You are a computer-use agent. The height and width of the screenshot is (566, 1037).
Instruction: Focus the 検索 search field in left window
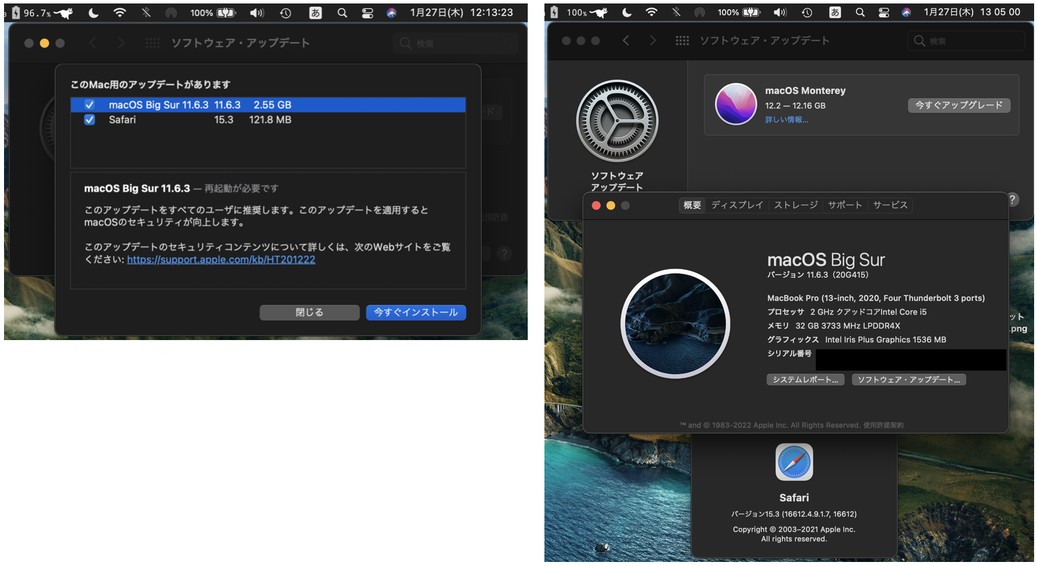[456, 43]
